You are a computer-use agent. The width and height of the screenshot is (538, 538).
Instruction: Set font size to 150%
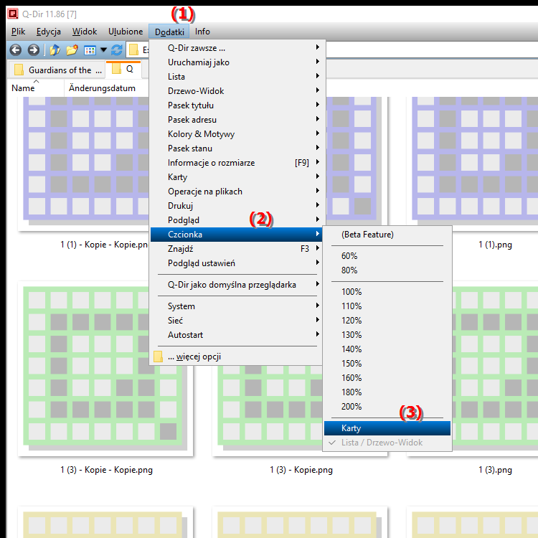387,364
